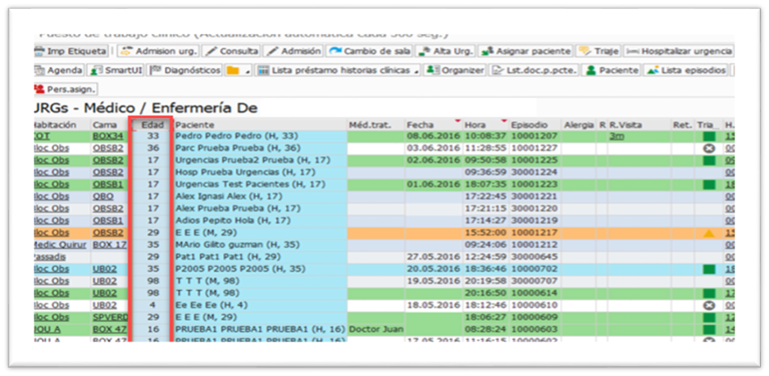Image resolution: width=769 pixels, height=376 pixels.
Task: Expand the Lista préstamo historias clínicas dropdown arrow
Action: point(416,71)
